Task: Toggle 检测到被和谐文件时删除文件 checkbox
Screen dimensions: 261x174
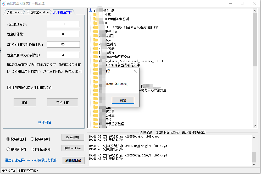Action: coord(9,88)
